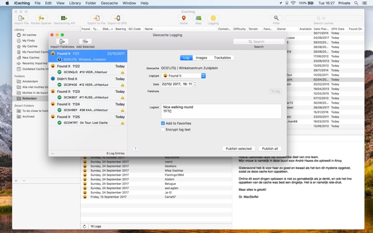
Task: Open the Map view from toolbar
Action: (198, 18)
